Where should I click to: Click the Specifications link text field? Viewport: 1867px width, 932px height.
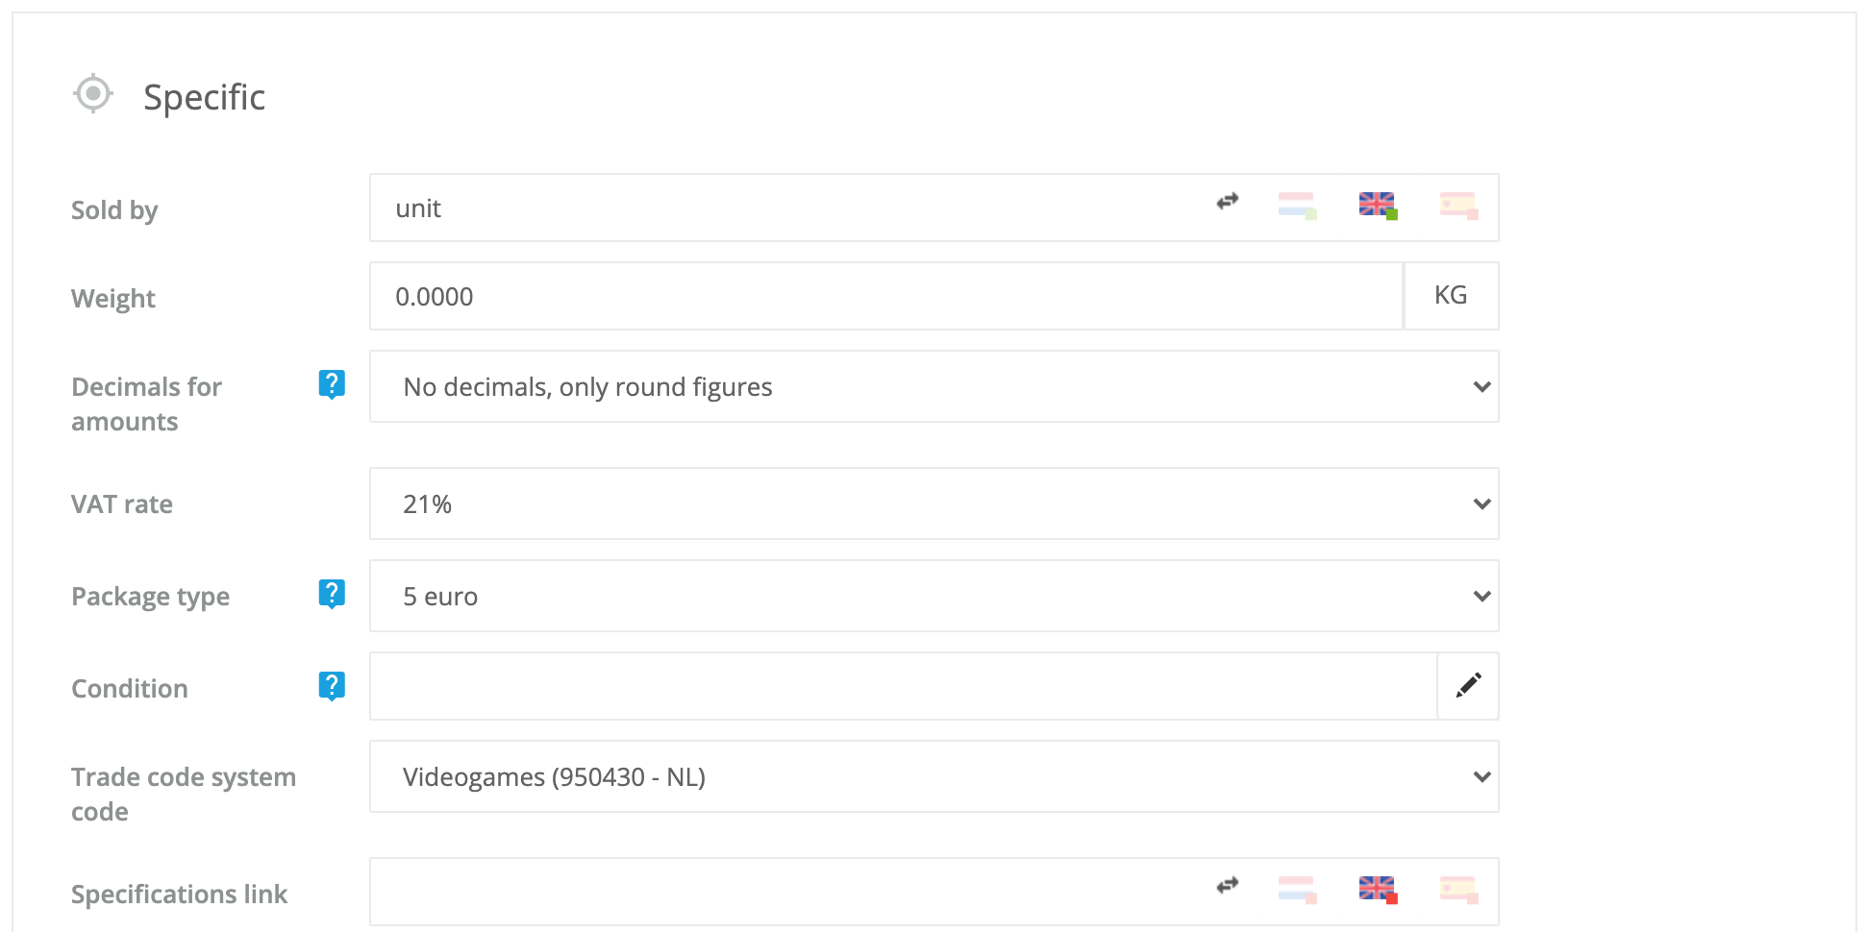tap(788, 892)
